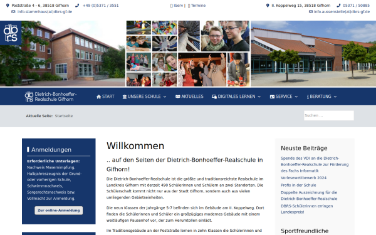
Task: Click the Poststraße 4 - 6, 38518 Gifhorn address
Action: [40, 6]
